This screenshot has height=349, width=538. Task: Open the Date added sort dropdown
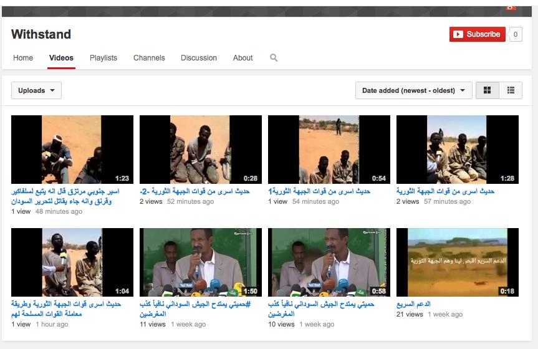414,90
